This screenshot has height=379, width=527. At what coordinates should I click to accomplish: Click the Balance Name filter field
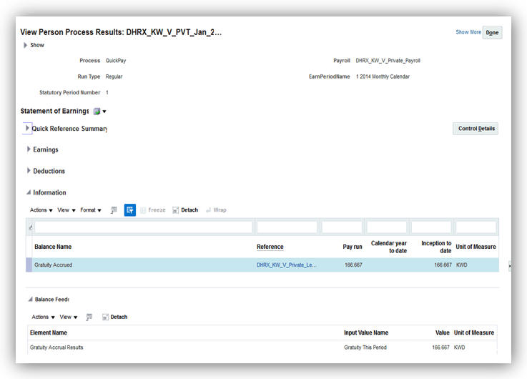click(x=144, y=227)
